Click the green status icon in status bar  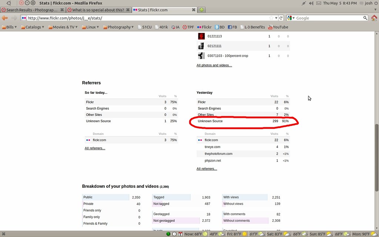[x=168, y=234]
